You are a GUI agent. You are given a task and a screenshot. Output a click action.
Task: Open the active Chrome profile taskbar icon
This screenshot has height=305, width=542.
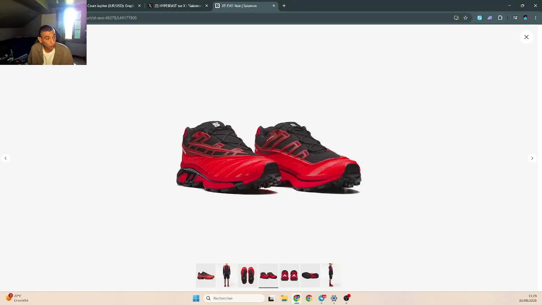pos(297,298)
